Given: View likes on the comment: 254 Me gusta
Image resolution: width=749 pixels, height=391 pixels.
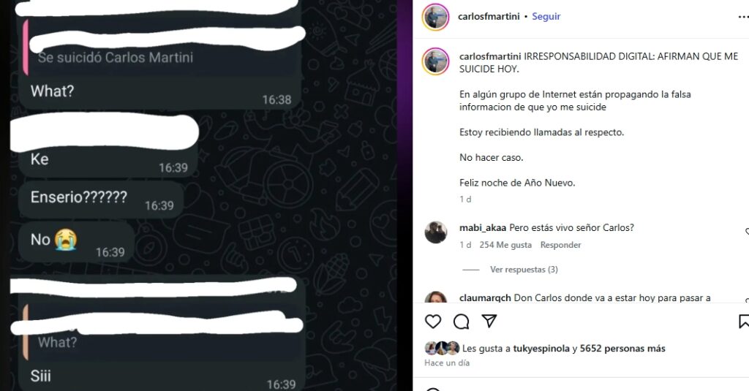Looking at the screenshot, I should (x=505, y=245).
